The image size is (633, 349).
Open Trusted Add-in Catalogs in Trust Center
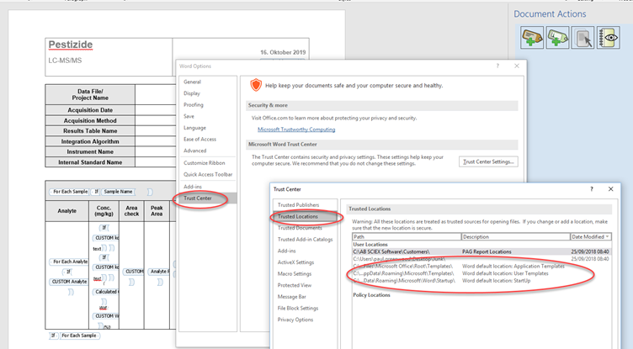click(306, 240)
